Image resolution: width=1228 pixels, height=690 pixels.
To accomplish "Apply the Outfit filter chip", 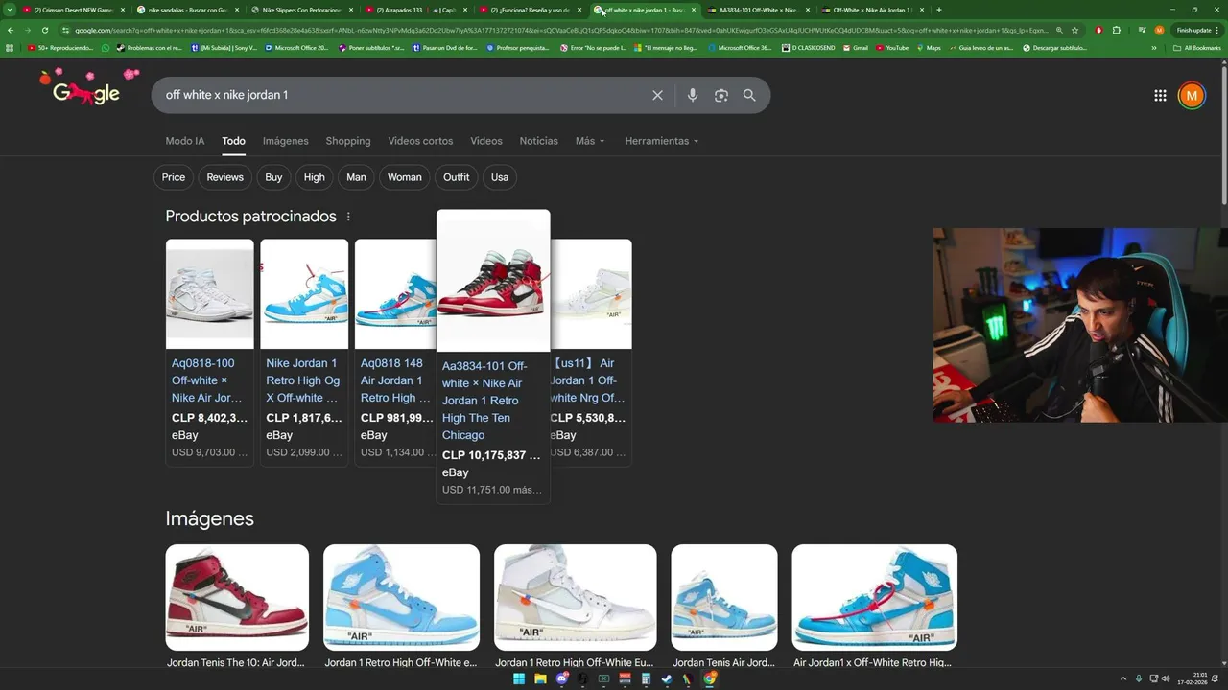I will click(x=457, y=177).
